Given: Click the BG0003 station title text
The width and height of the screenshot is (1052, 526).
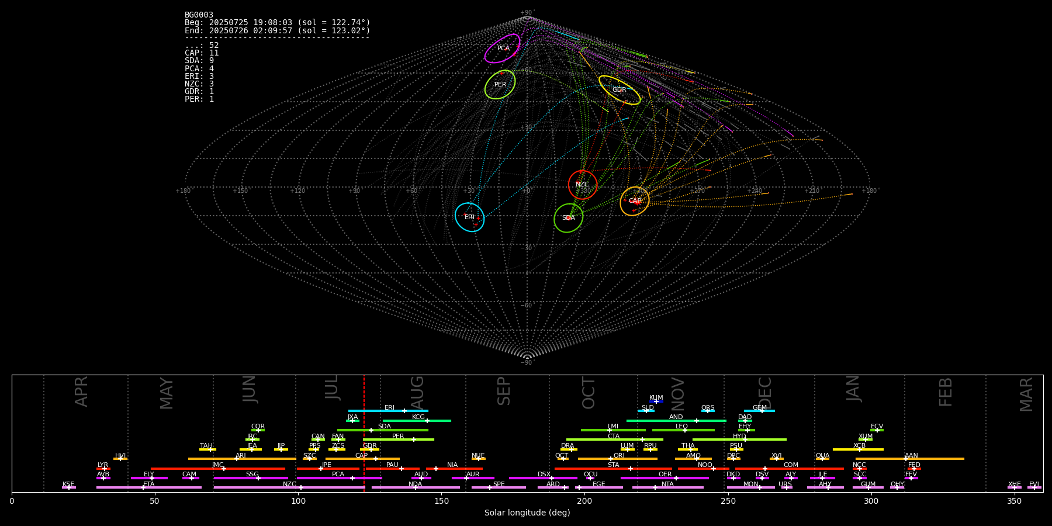Looking at the screenshot, I should click(x=199, y=15).
